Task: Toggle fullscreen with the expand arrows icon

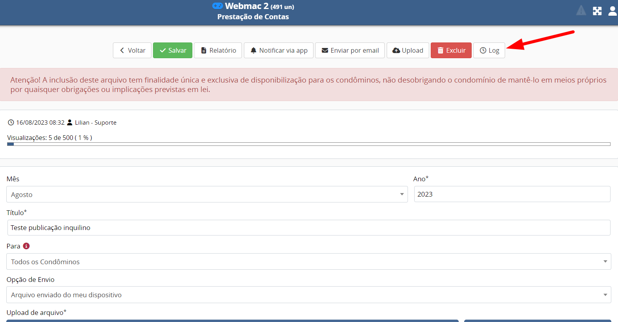Action: [x=597, y=11]
